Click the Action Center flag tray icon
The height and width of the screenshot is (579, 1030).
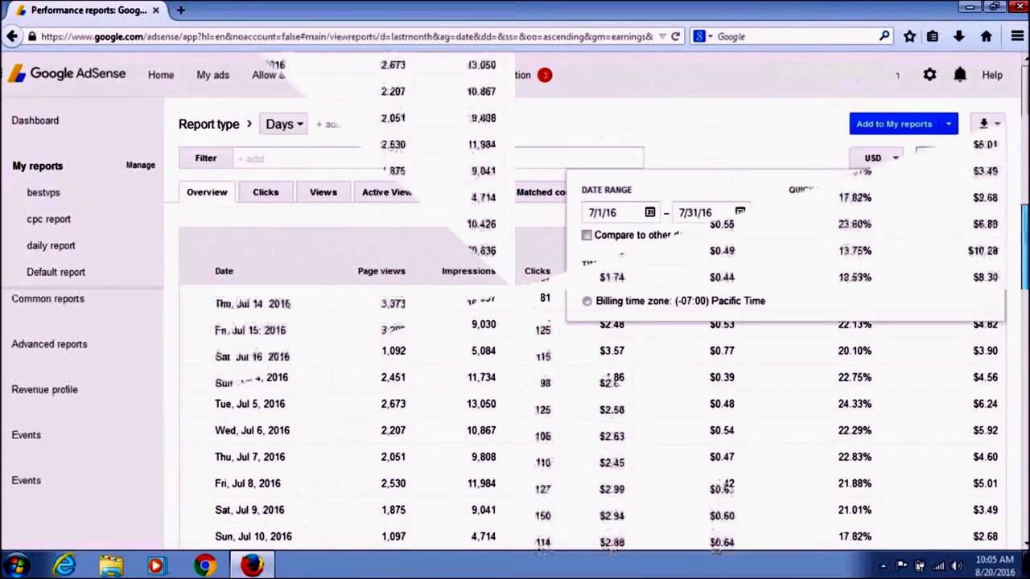click(x=902, y=565)
